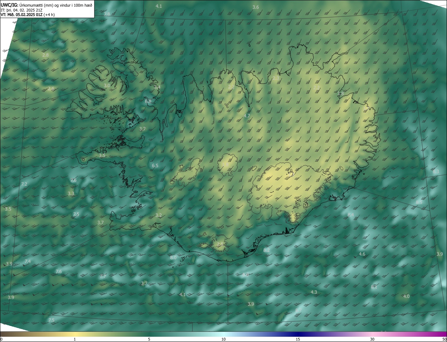Click the 2.6 value label

pyautogui.click(x=51, y=89)
